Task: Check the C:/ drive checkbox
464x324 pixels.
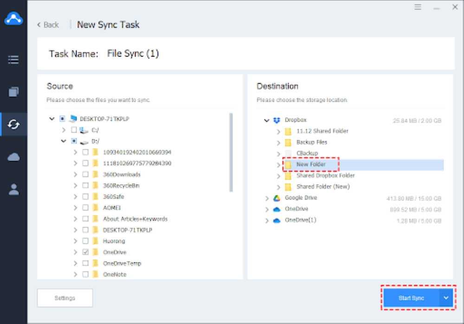Action: click(74, 130)
